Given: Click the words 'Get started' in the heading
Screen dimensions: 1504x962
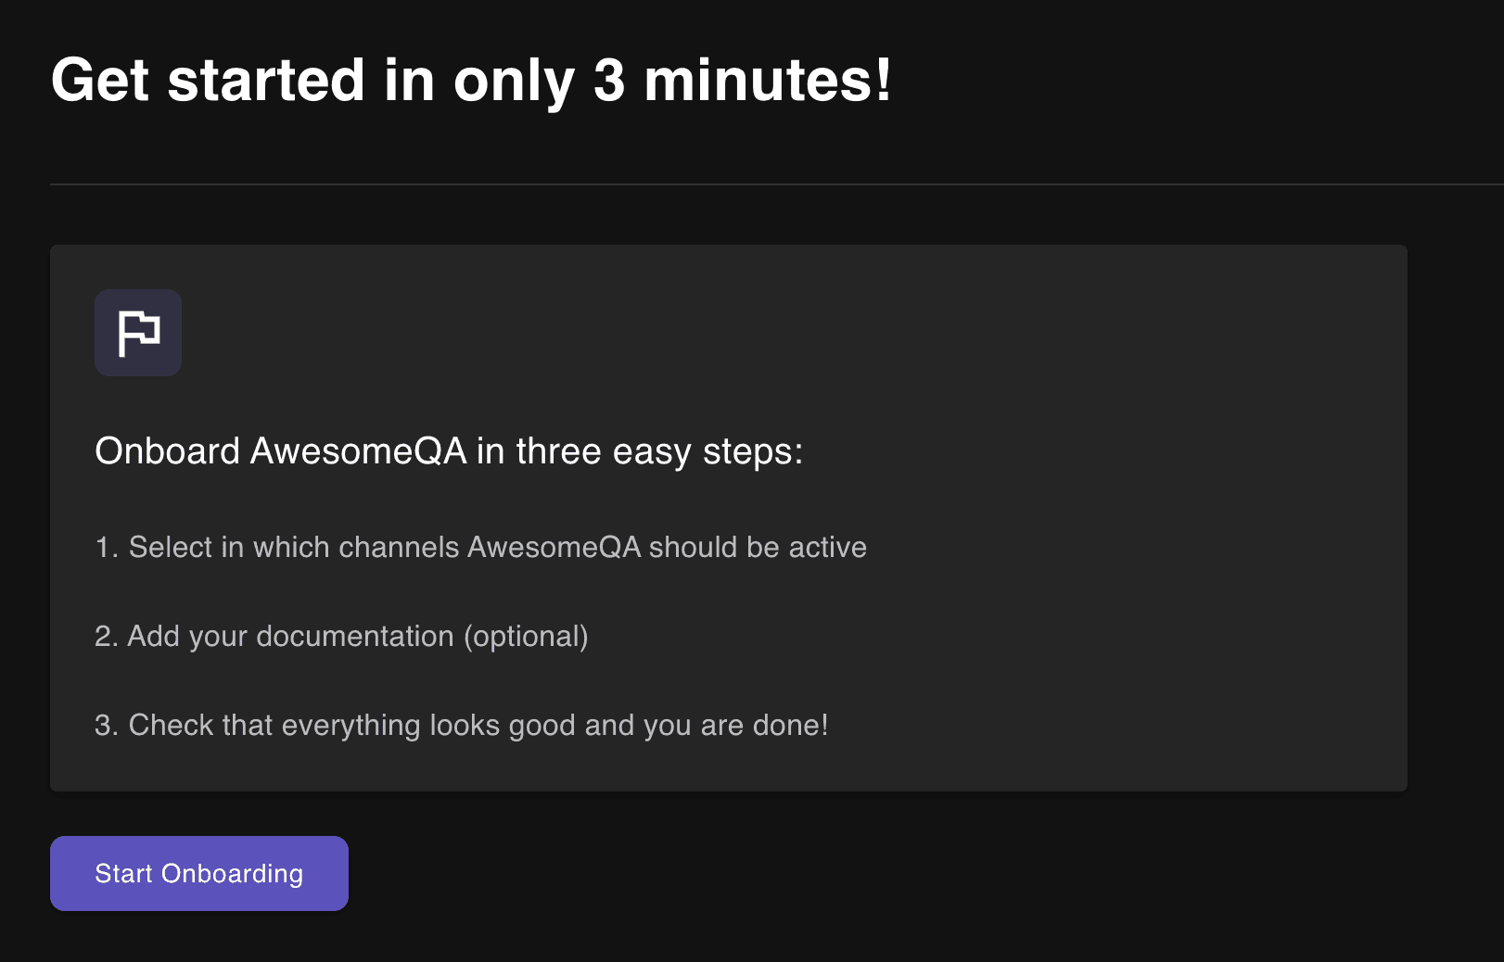Looking at the screenshot, I should (x=208, y=81).
